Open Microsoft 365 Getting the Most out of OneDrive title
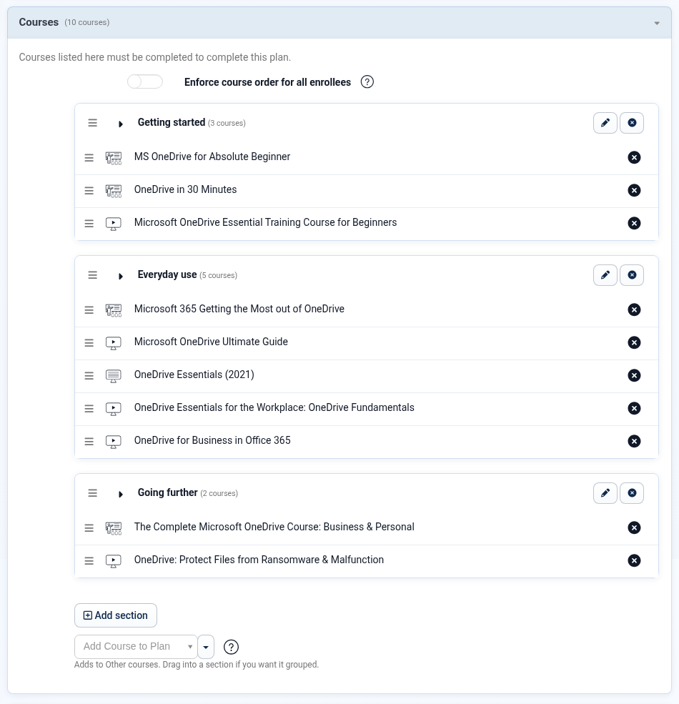Image resolution: width=679 pixels, height=704 pixels. click(x=239, y=309)
